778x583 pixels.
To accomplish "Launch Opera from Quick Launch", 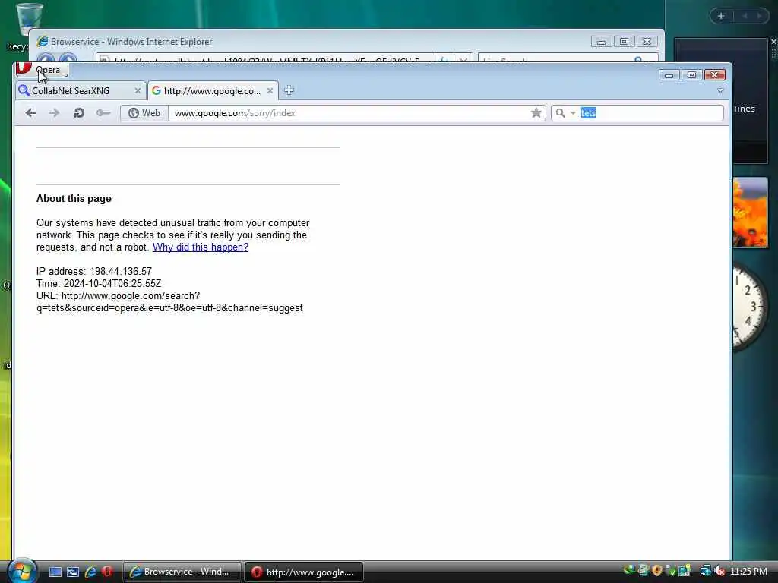I will 107,572.
